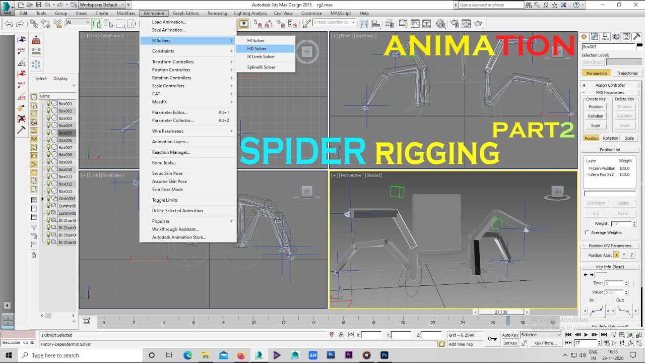Choose HD Solver from the submenu
This screenshot has width=645, height=363.
(265, 48)
